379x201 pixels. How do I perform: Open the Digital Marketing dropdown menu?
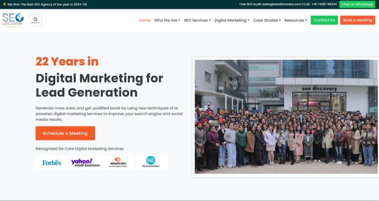[x=232, y=20]
